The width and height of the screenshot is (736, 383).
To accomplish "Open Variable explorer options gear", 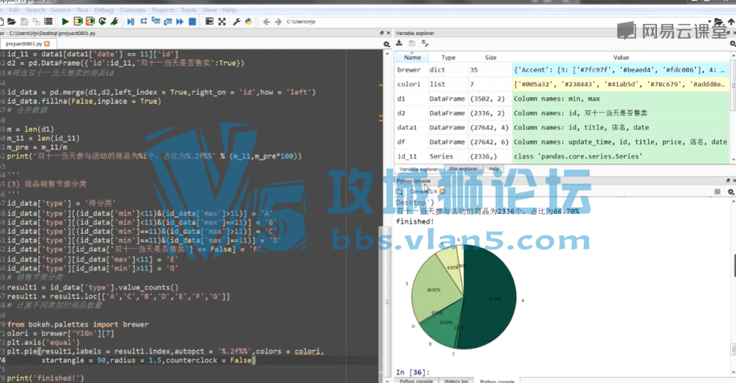I will click(732, 44).
